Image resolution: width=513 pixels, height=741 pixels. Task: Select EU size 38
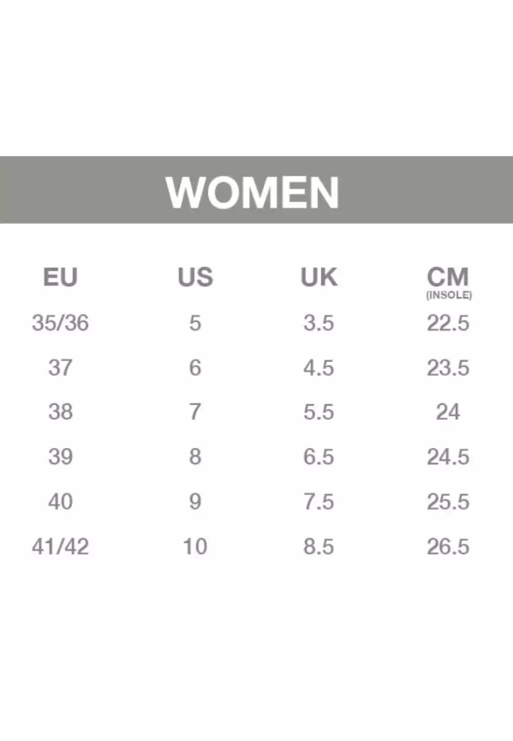point(61,412)
